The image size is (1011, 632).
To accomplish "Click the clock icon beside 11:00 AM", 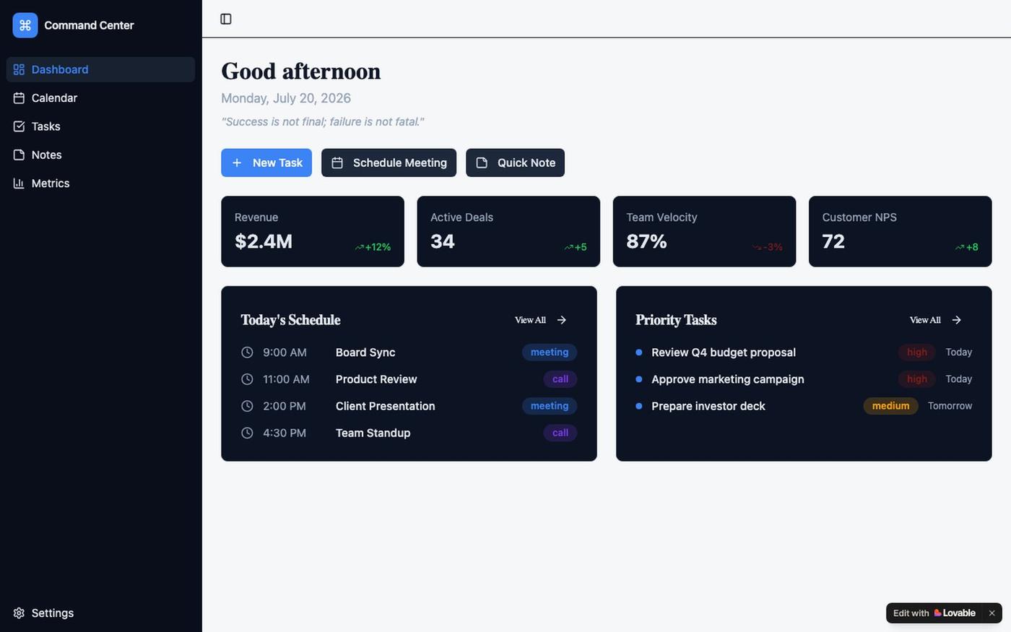I will click(247, 379).
